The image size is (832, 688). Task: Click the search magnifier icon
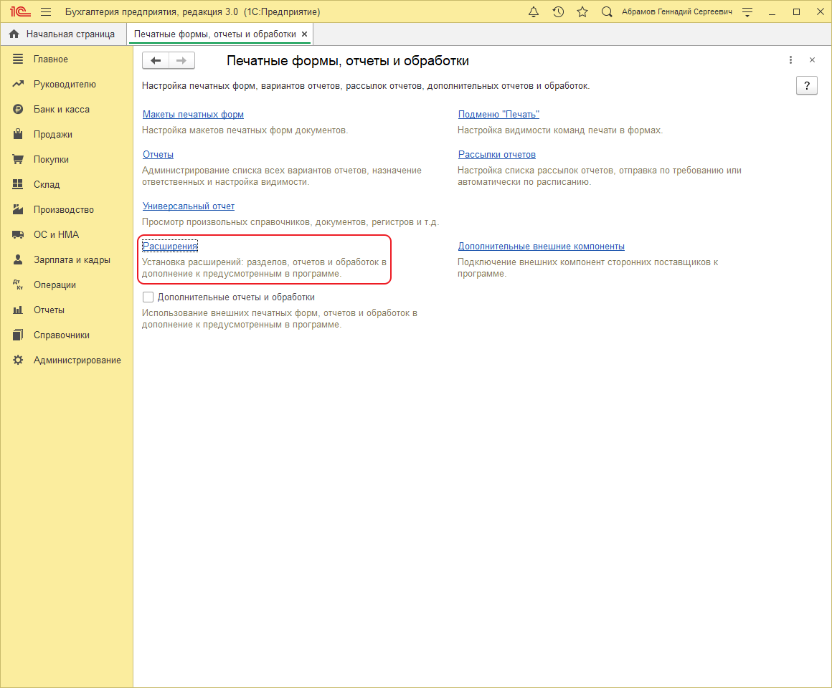pos(607,11)
